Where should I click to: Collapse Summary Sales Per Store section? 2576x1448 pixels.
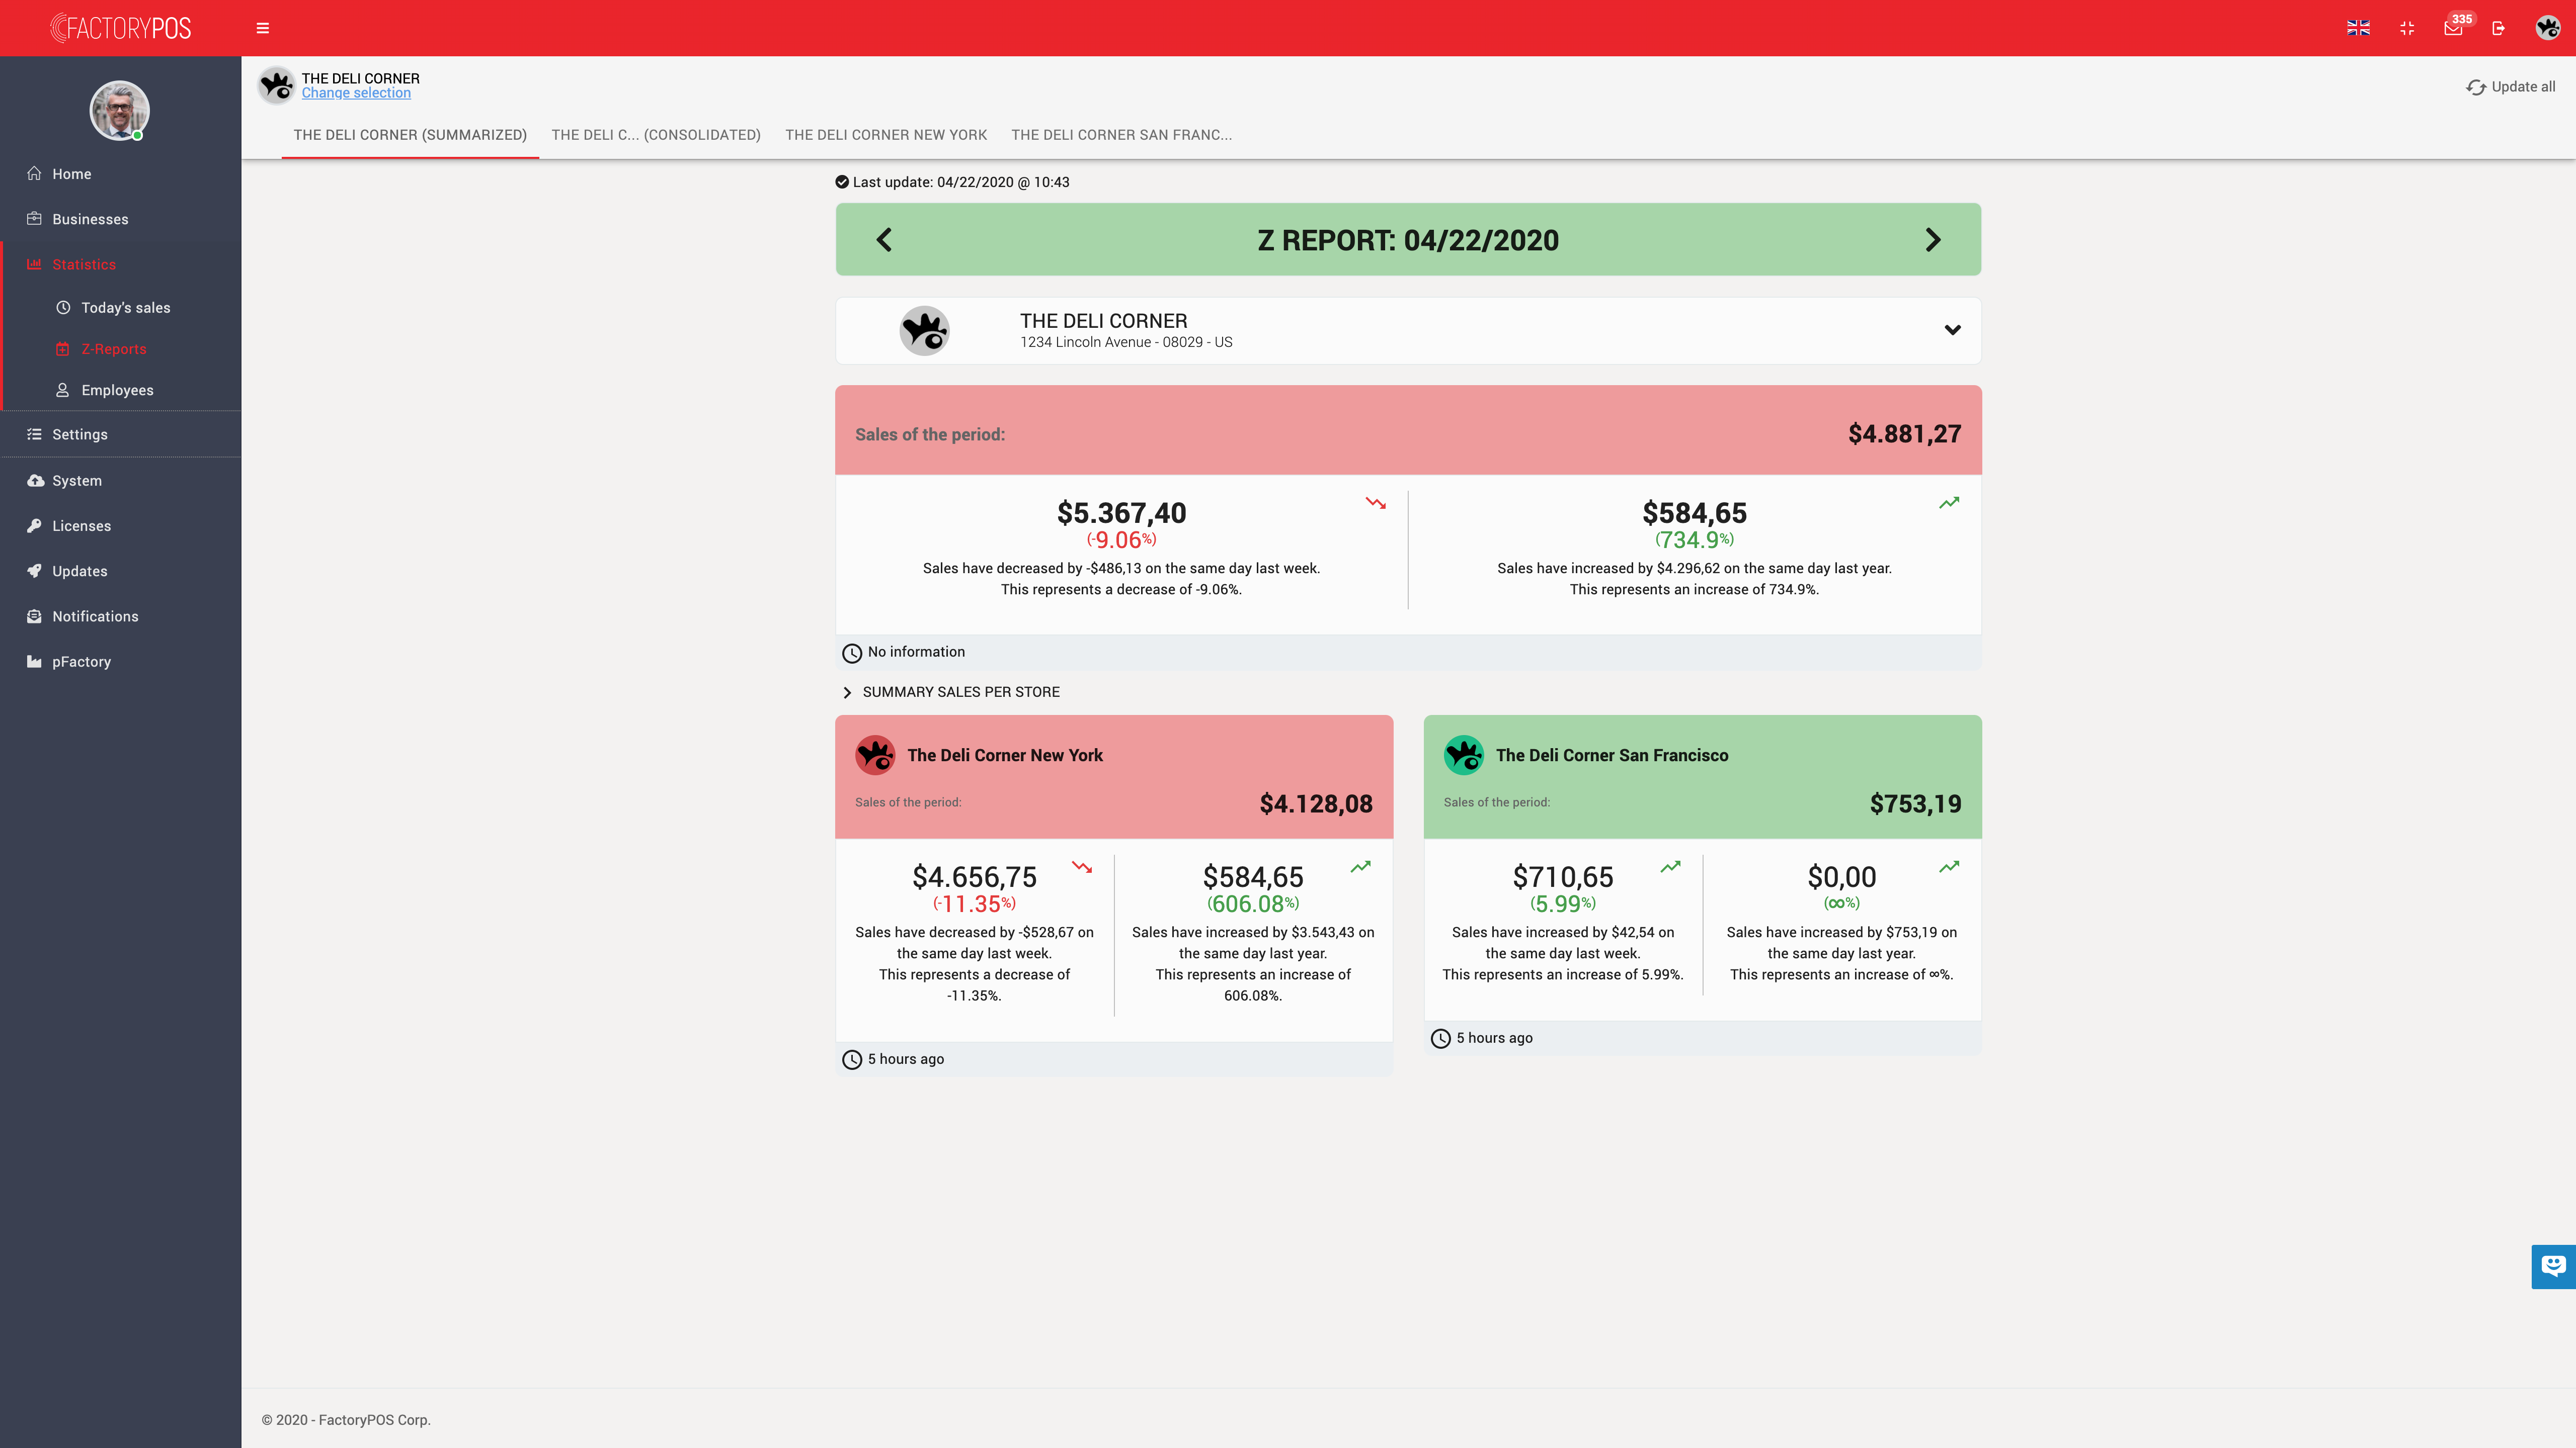(848, 692)
